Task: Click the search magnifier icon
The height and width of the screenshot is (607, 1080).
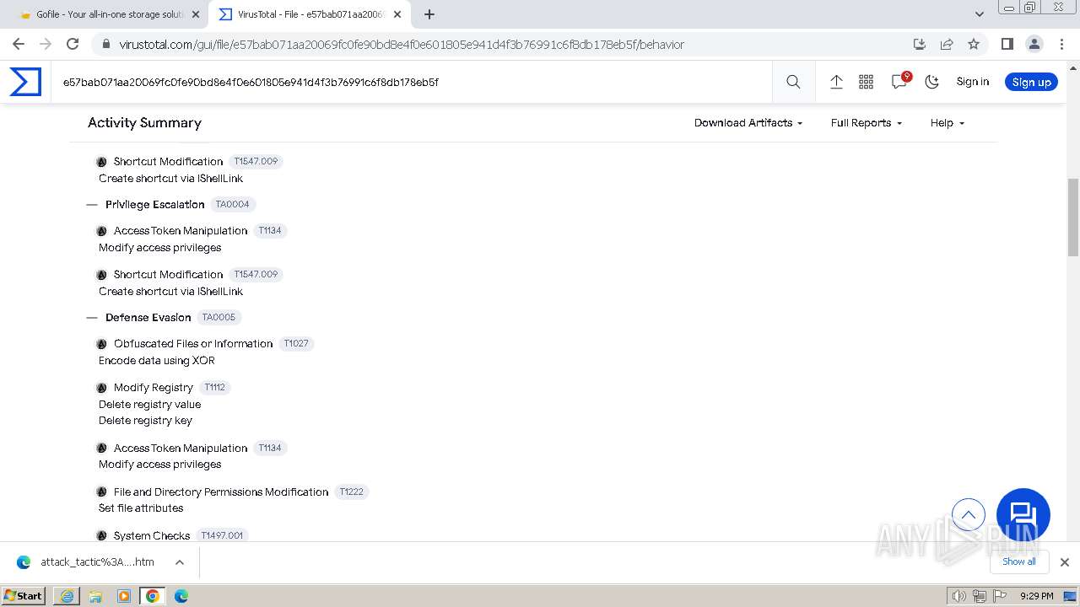Action: (x=793, y=82)
